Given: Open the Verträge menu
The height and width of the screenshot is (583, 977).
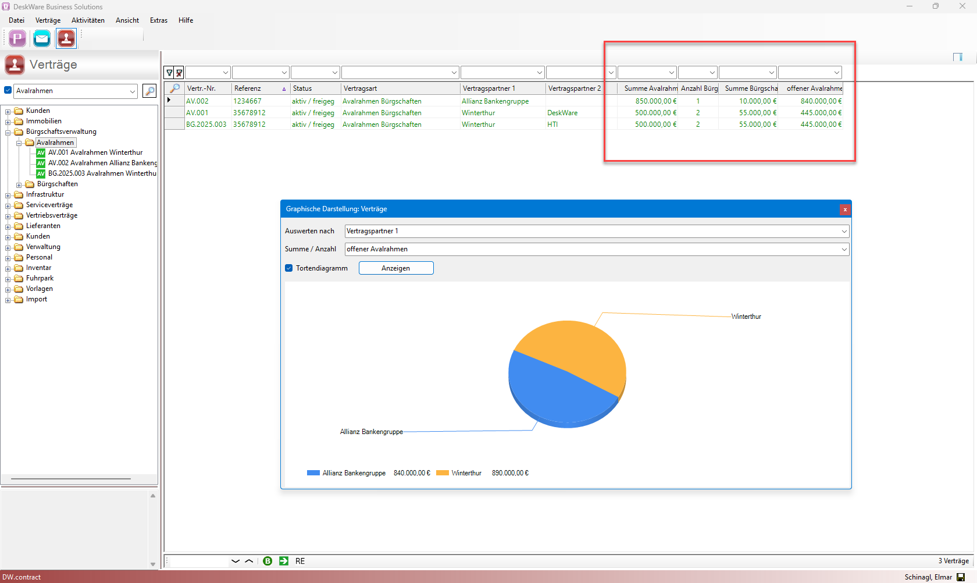Looking at the screenshot, I should 48,20.
